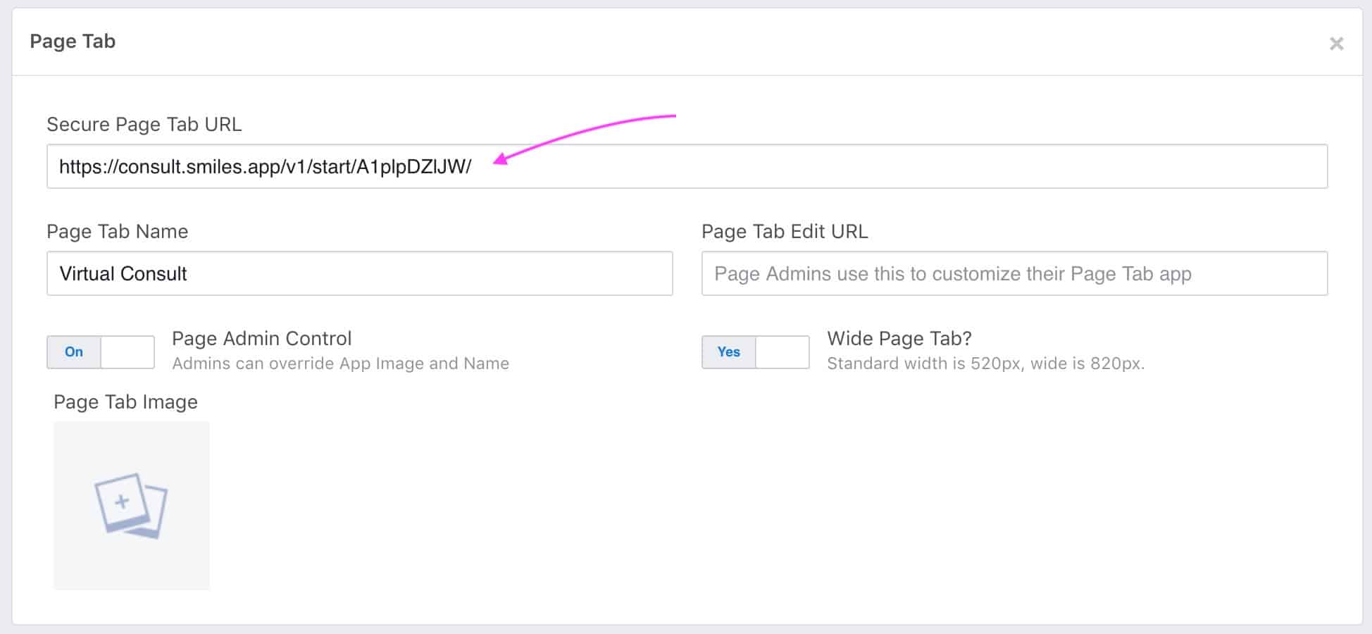Click 'Admins can override App Image and Name'

(341, 363)
